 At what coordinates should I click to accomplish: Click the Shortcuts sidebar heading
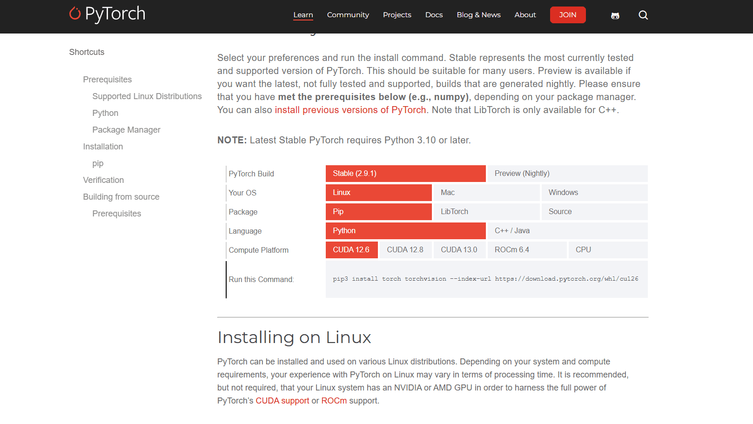[x=87, y=52]
